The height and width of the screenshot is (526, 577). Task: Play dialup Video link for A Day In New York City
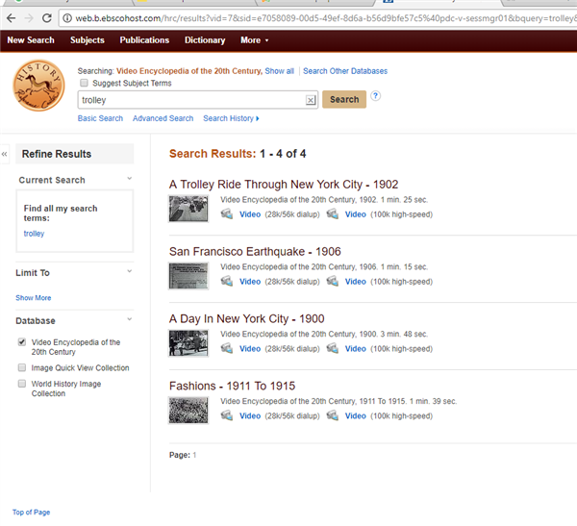click(x=250, y=348)
